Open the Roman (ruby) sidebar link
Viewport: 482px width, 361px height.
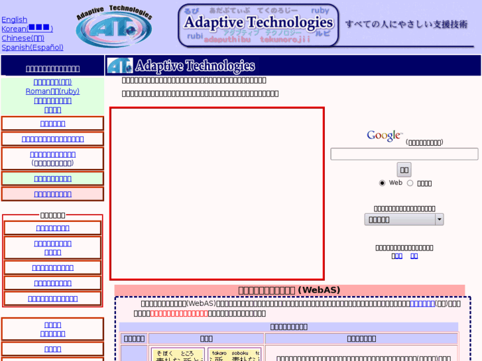click(x=52, y=91)
